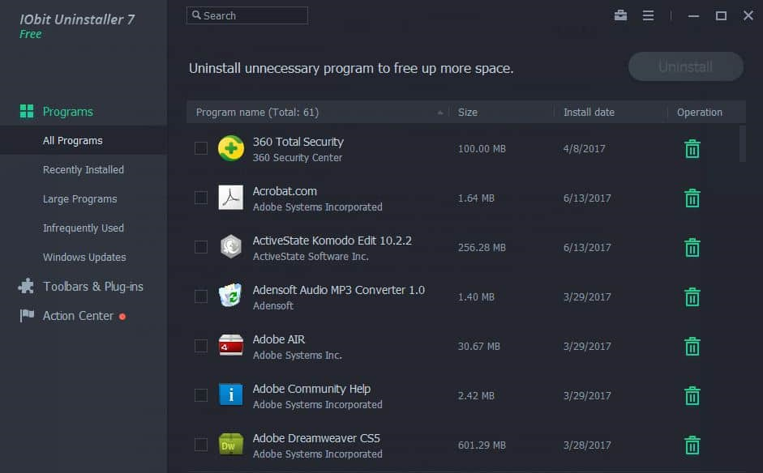Click the 360 Total Security app icon
The width and height of the screenshot is (763, 473).
230,148
